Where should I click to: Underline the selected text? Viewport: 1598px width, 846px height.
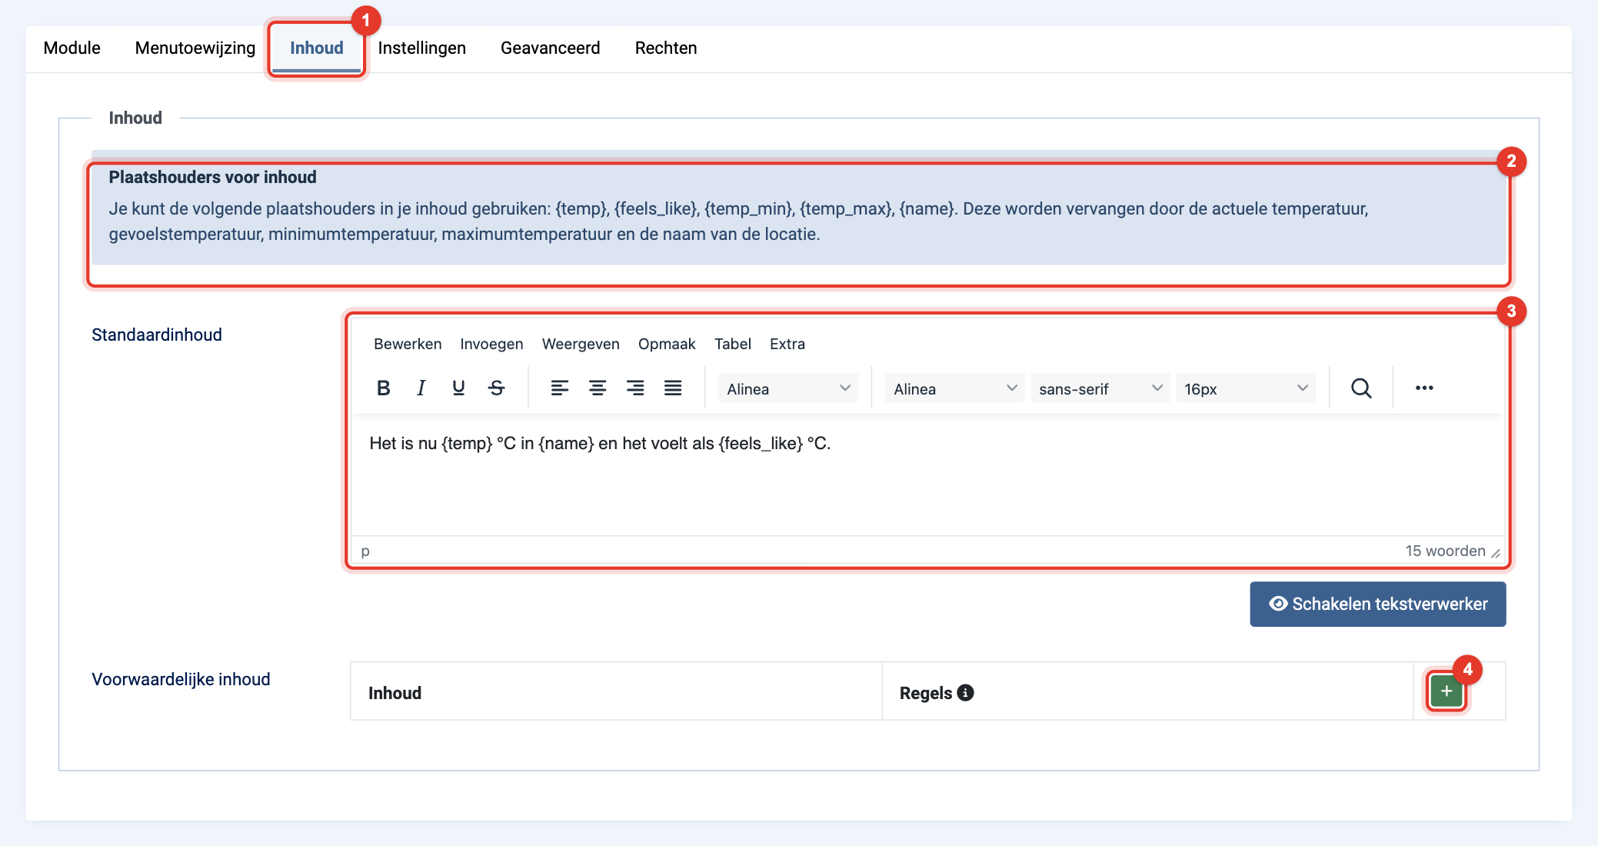(458, 388)
